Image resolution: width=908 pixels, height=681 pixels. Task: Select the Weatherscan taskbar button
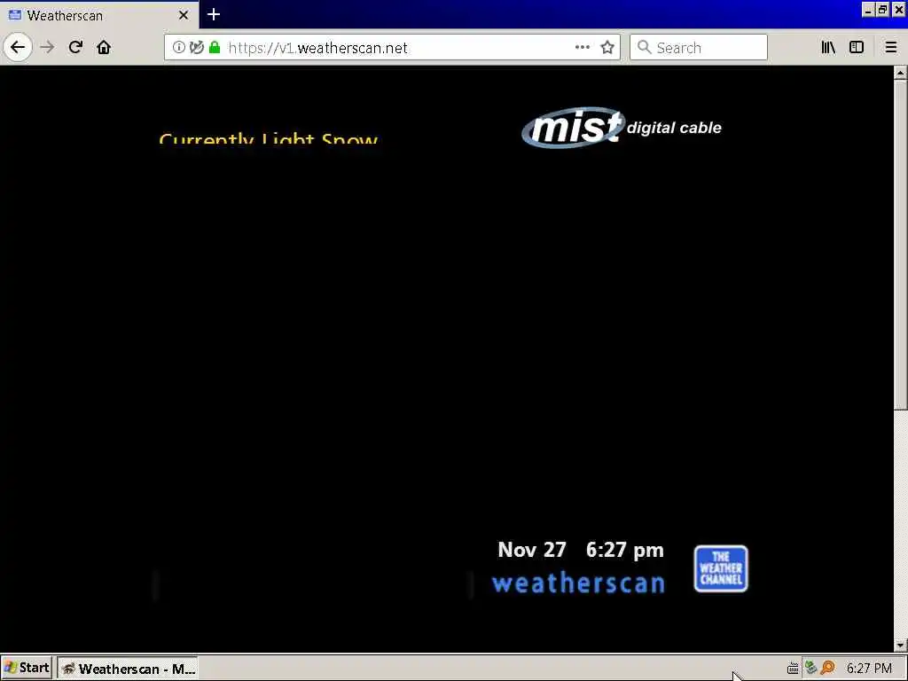coord(128,669)
